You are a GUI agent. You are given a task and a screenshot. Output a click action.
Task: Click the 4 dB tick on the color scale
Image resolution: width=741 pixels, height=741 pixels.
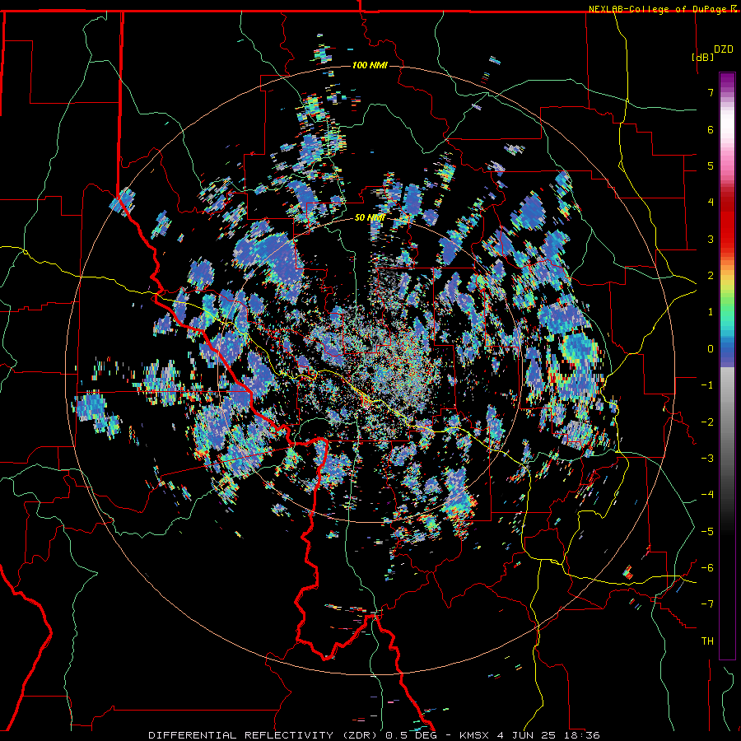pyautogui.click(x=711, y=203)
